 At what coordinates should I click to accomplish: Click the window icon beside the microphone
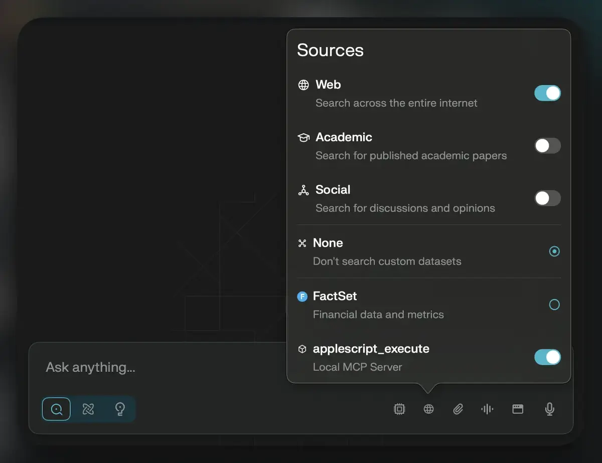518,409
